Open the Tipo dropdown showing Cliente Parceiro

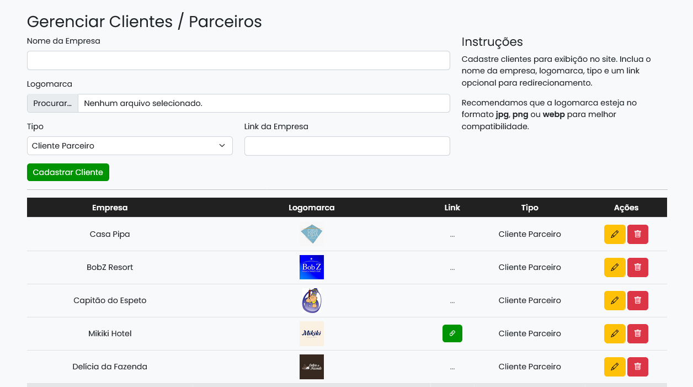click(x=130, y=146)
